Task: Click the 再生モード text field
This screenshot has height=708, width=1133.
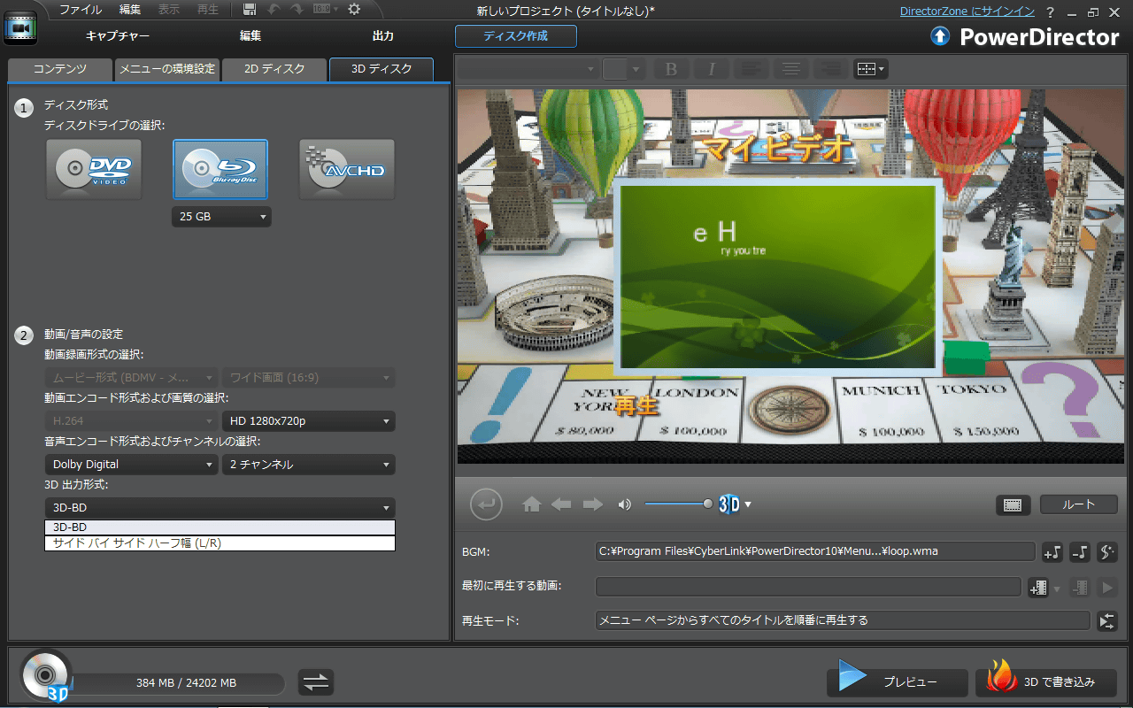Action: coord(843,620)
